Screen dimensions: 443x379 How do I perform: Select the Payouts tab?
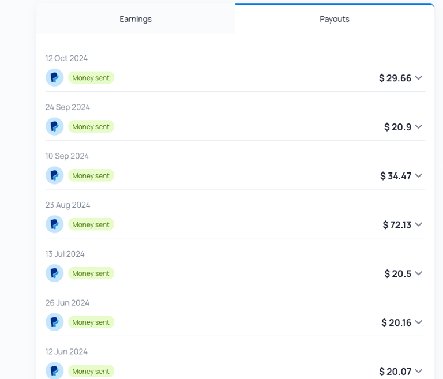point(335,19)
